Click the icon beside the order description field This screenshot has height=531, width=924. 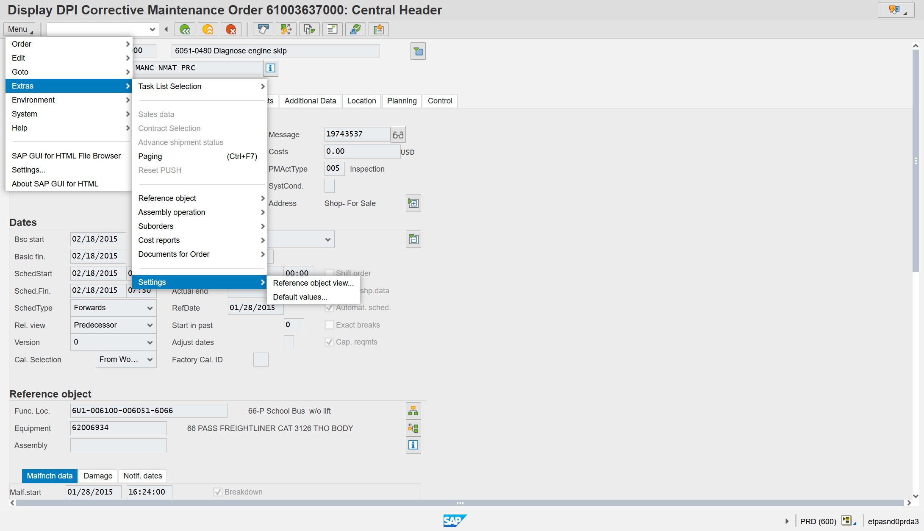click(x=418, y=51)
